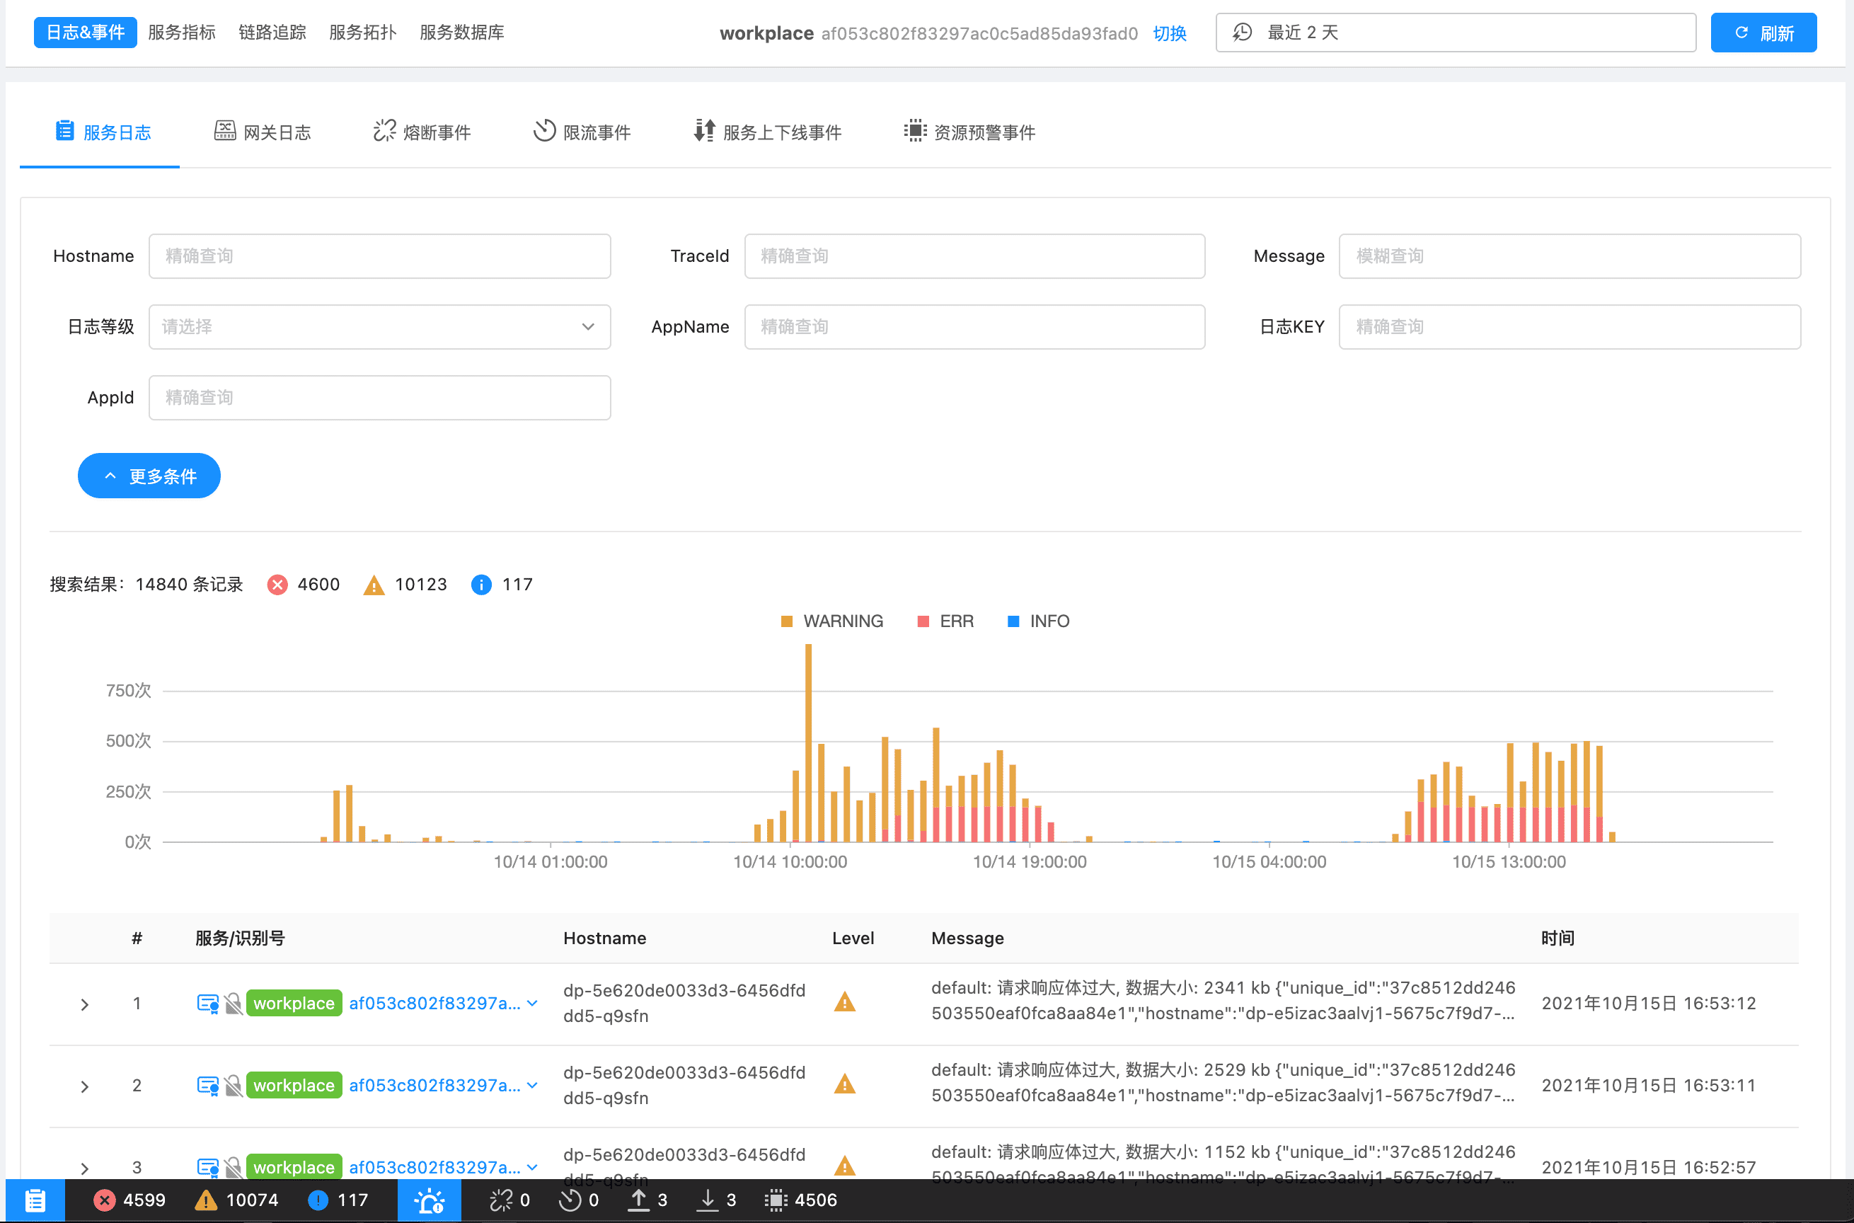Click the 刷新 refresh button
1854x1223 pixels.
click(1763, 33)
